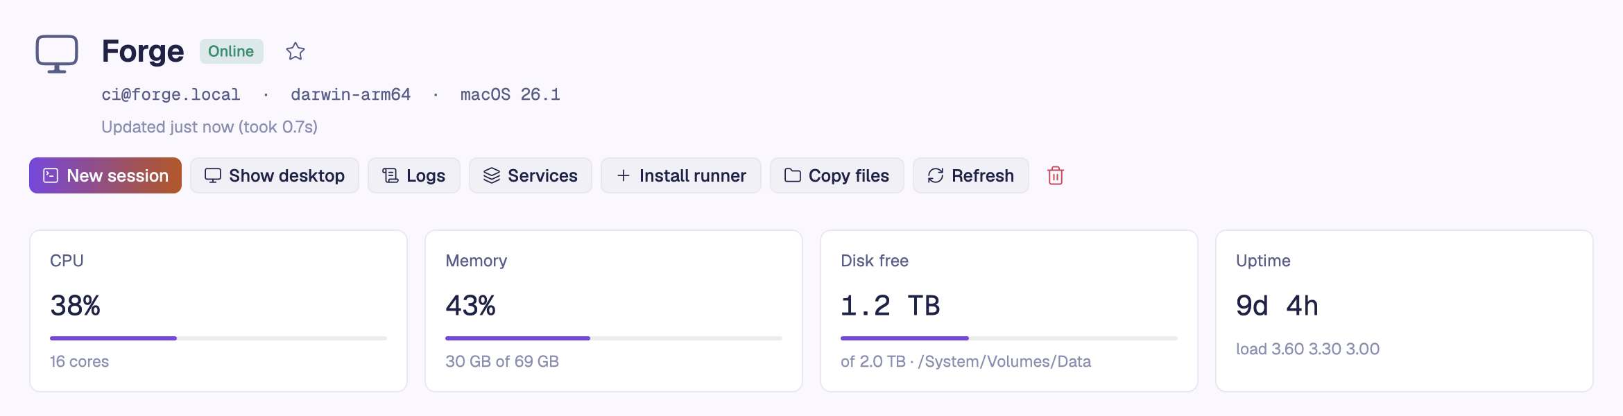This screenshot has height=416, width=1623.
Task: Click the '30 GB of 69 GB' text
Action: click(x=502, y=361)
